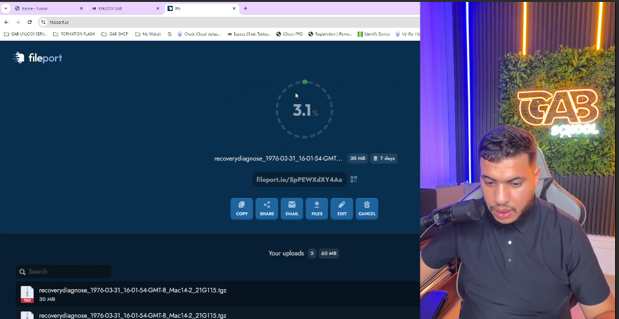Screen dimensions: 619x319
Task: Open Espace Client Tablea bookmark
Action: [x=249, y=34]
